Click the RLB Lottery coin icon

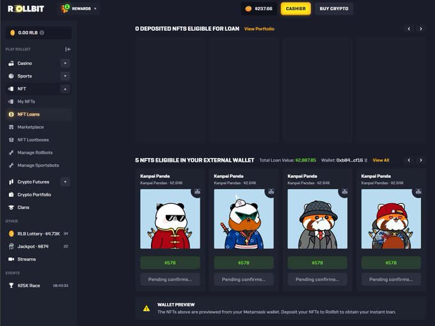tap(11, 234)
